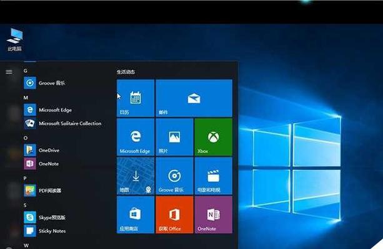Jump via letter P section header
Screen dimensions: 383x249
25,179
